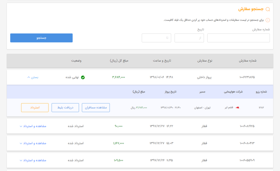Click order number ۱۰۰۶۲۳۱۸۶۵

pyautogui.click(x=247, y=77)
